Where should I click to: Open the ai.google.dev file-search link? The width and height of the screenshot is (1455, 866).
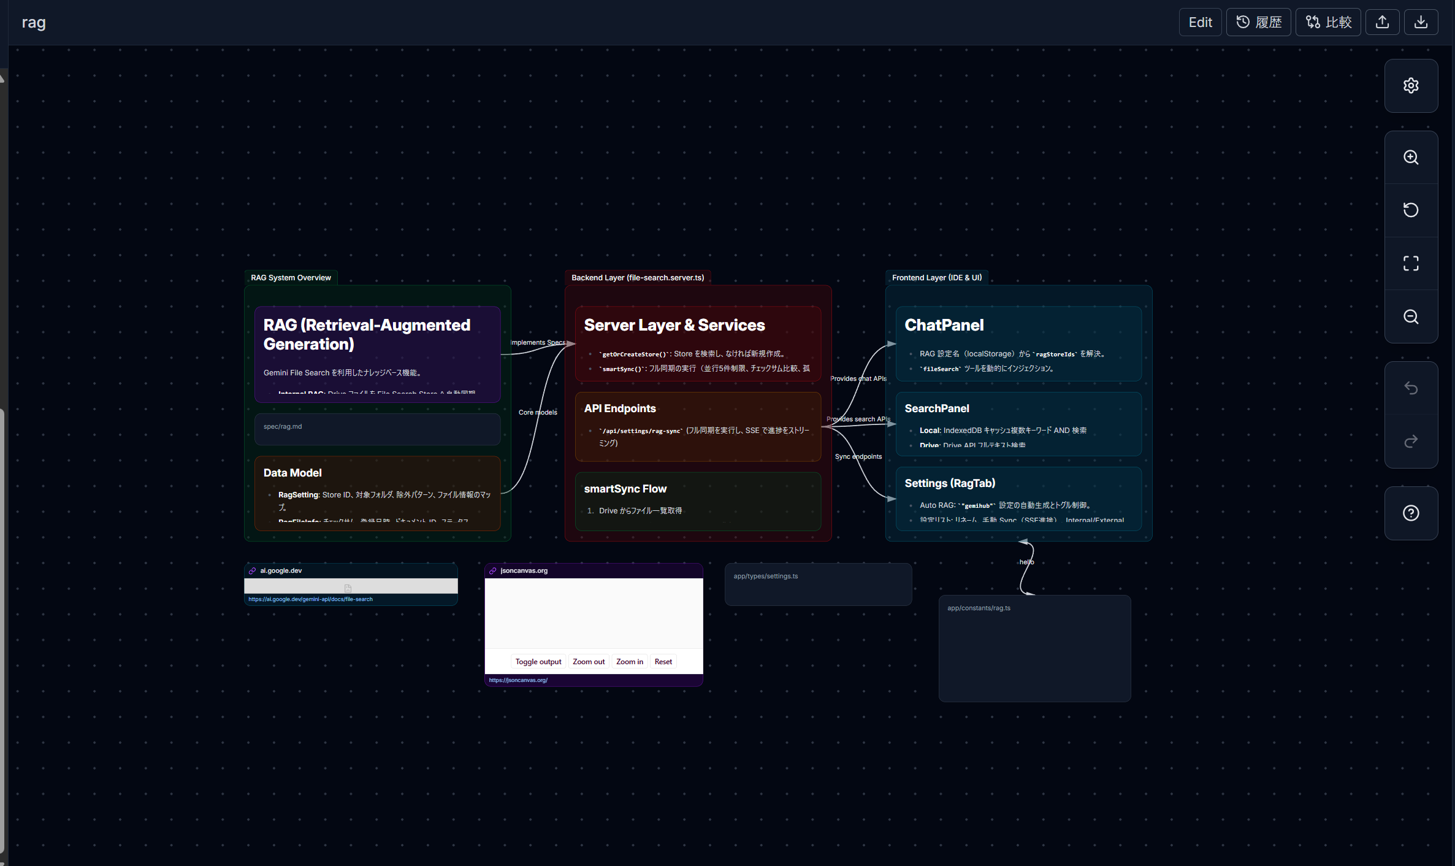click(310, 599)
